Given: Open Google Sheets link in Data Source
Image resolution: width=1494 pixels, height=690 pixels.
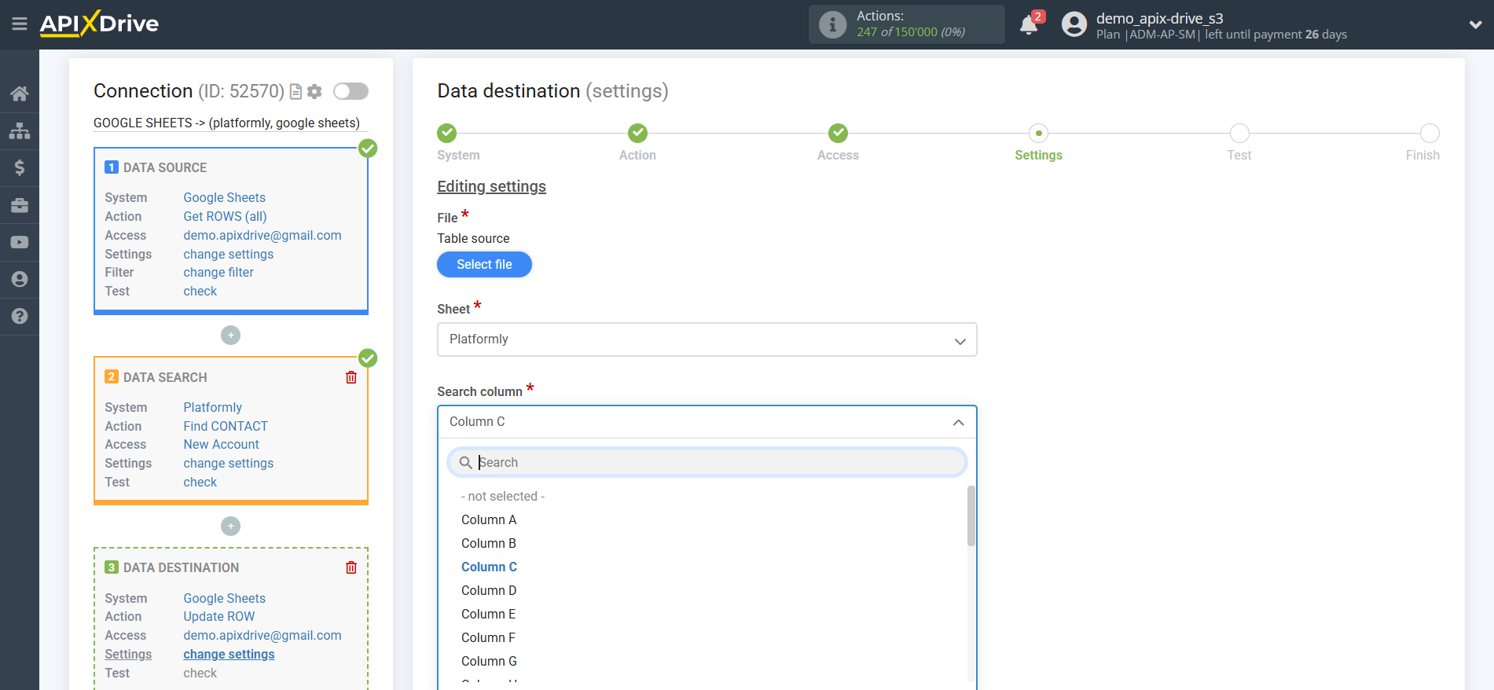Looking at the screenshot, I should (x=224, y=197).
